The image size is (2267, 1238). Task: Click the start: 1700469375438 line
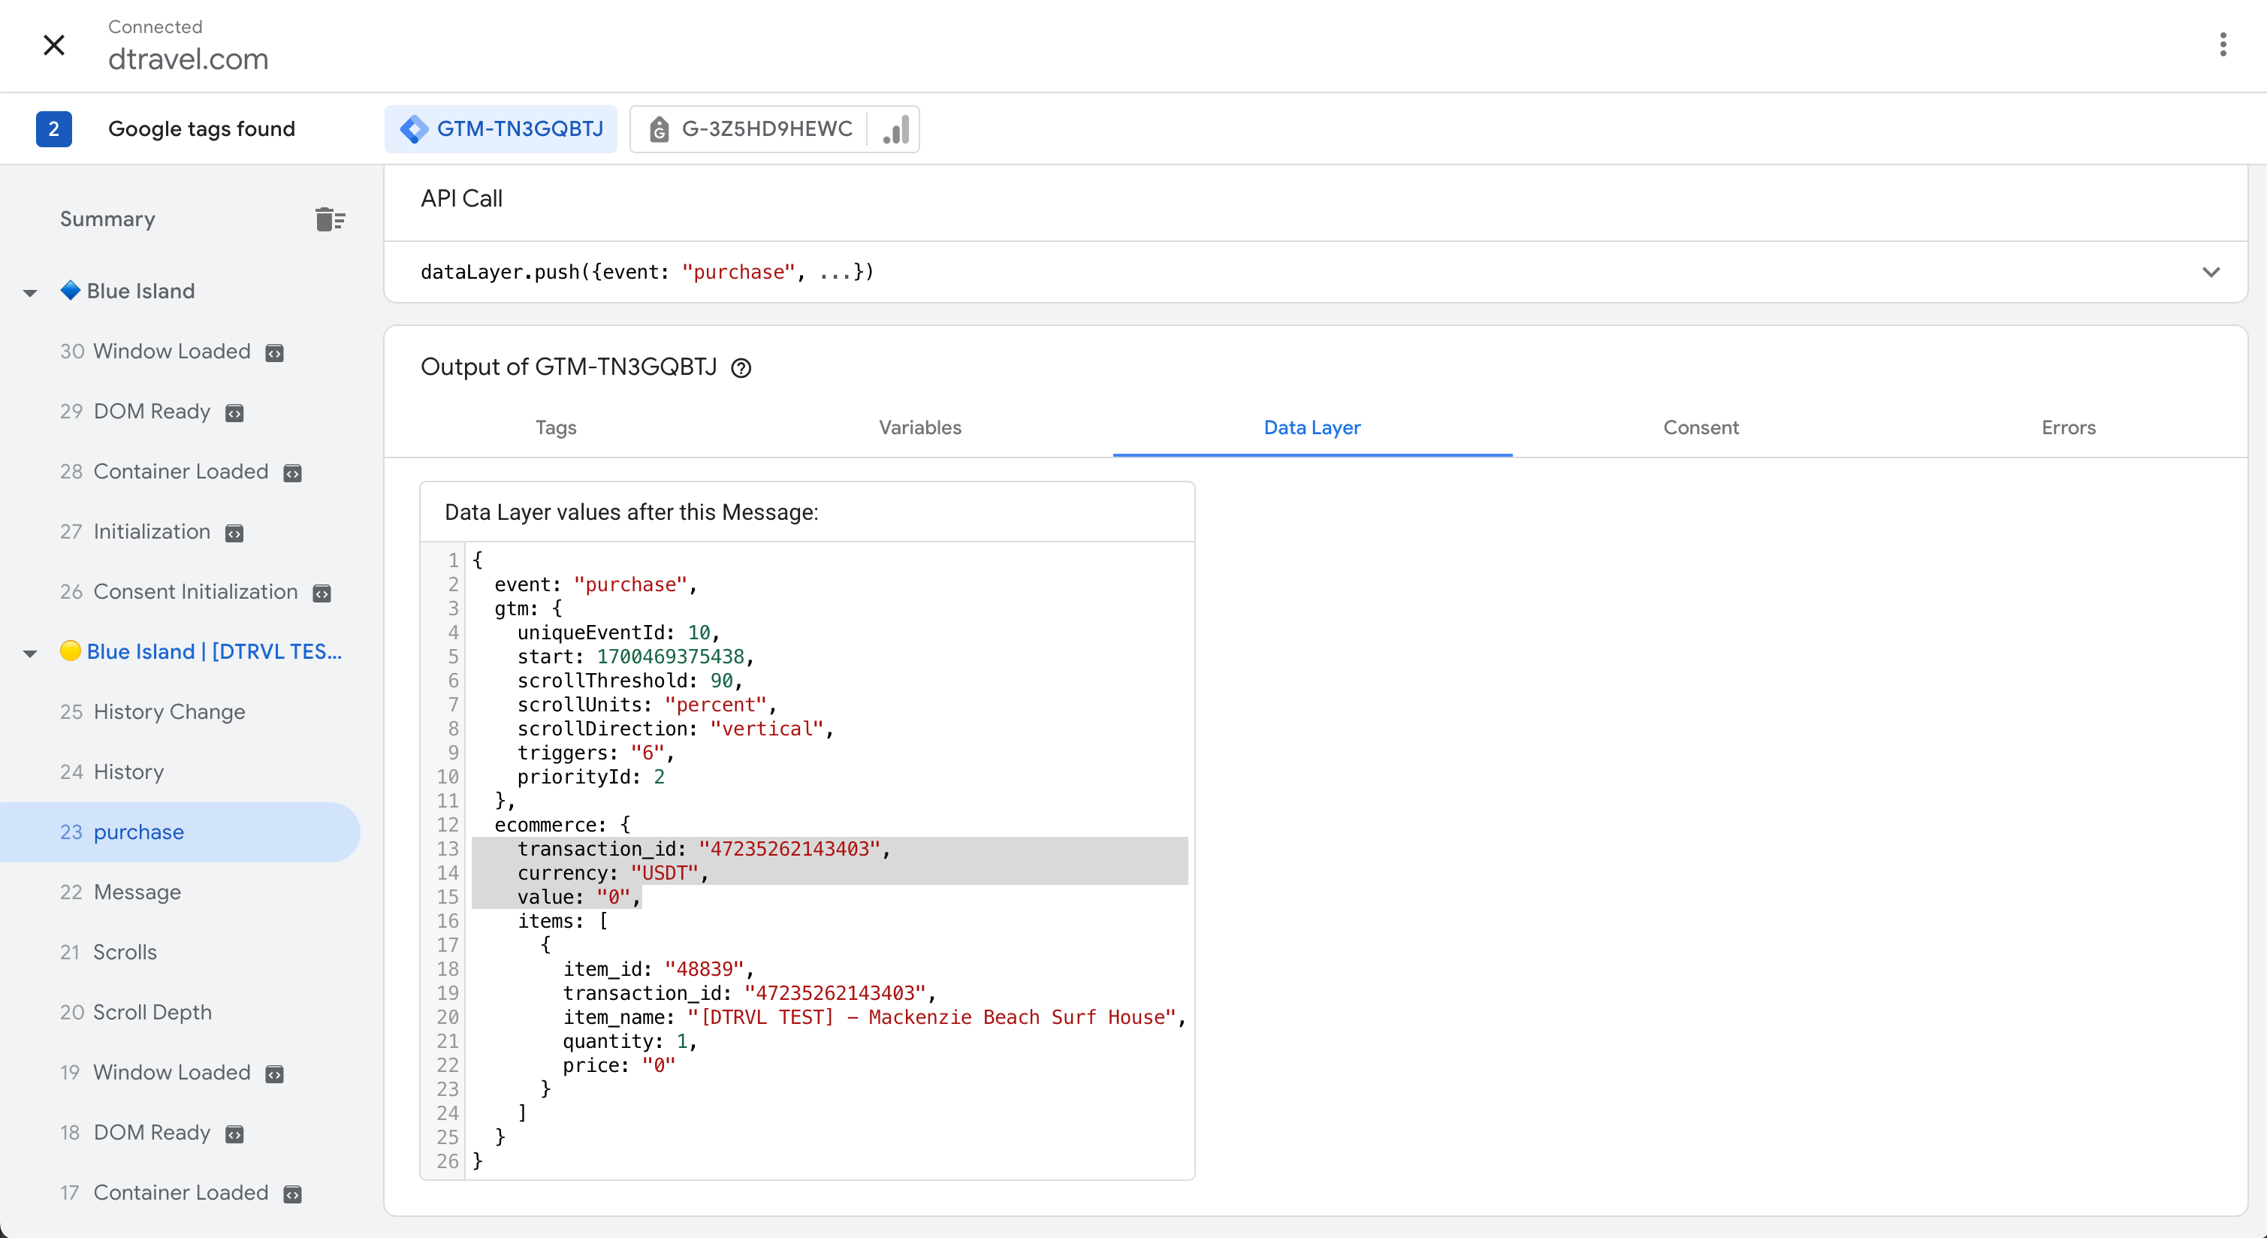coord(636,657)
